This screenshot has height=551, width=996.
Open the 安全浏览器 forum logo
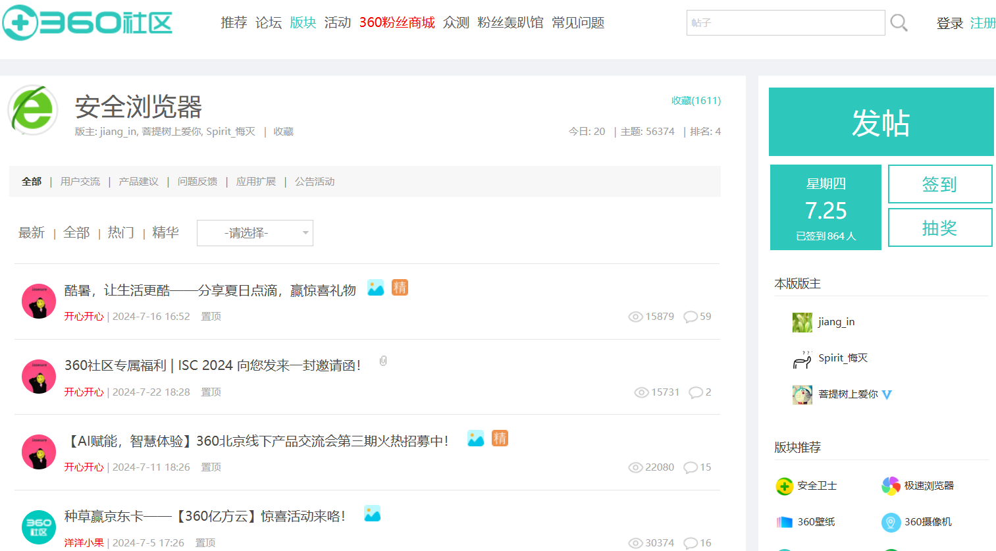click(33, 110)
